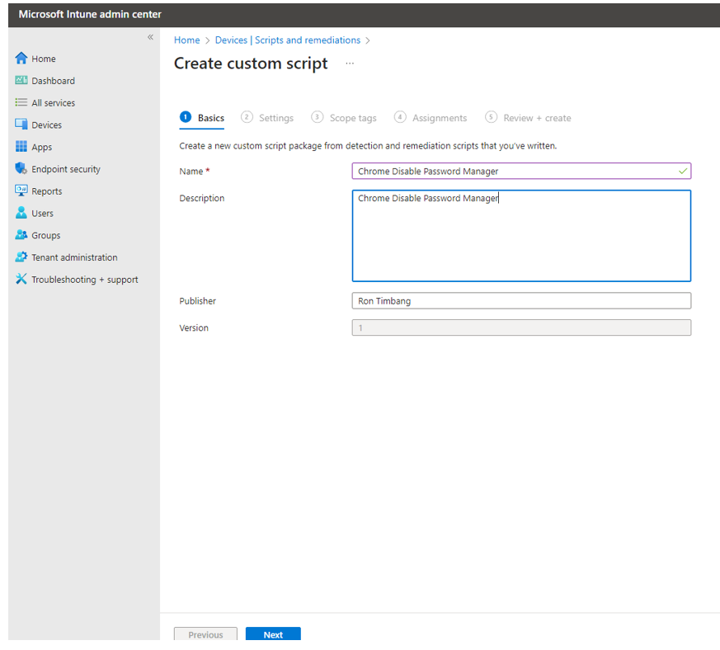Click the step 3 circle for Scope tags
Screen dimensions: 720x650
pos(318,117)
